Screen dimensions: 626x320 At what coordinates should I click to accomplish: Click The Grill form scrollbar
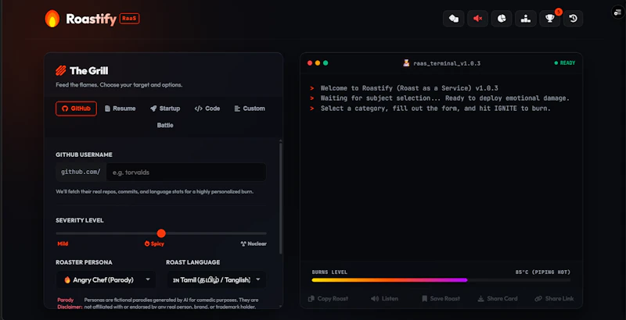point(281,197)
